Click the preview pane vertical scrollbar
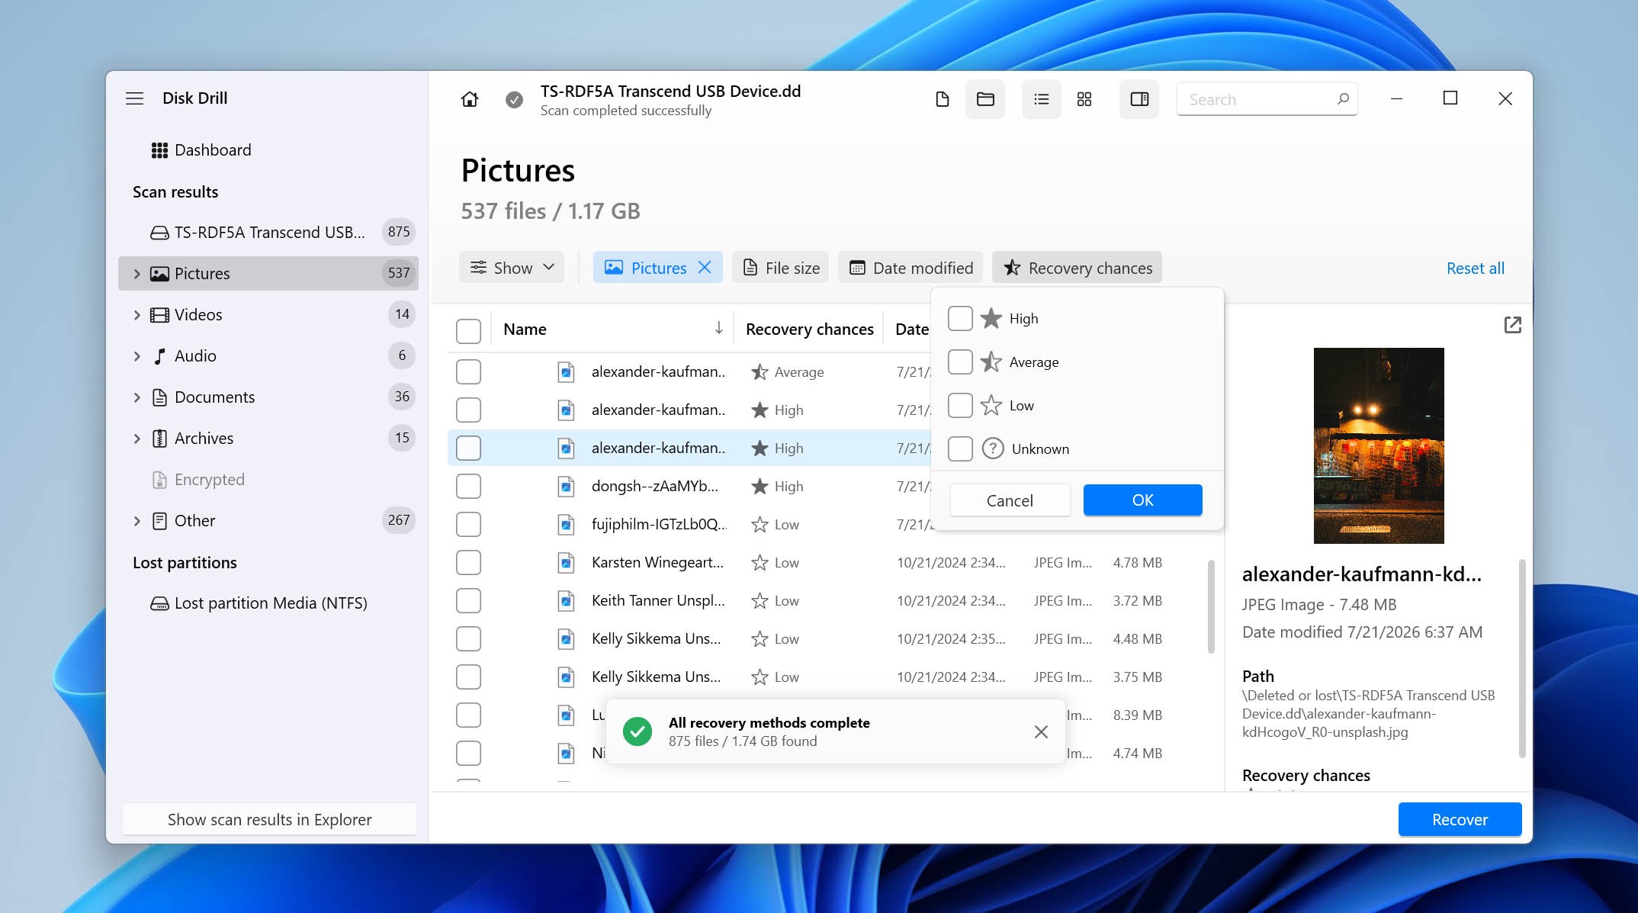This screenshot has width=1638, height=913. 1522,659
